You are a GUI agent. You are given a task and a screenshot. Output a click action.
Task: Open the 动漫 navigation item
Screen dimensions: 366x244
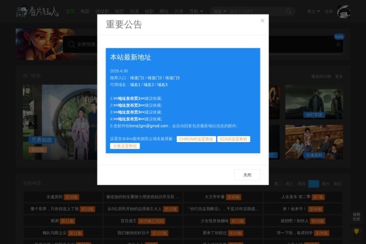point(134,11)
